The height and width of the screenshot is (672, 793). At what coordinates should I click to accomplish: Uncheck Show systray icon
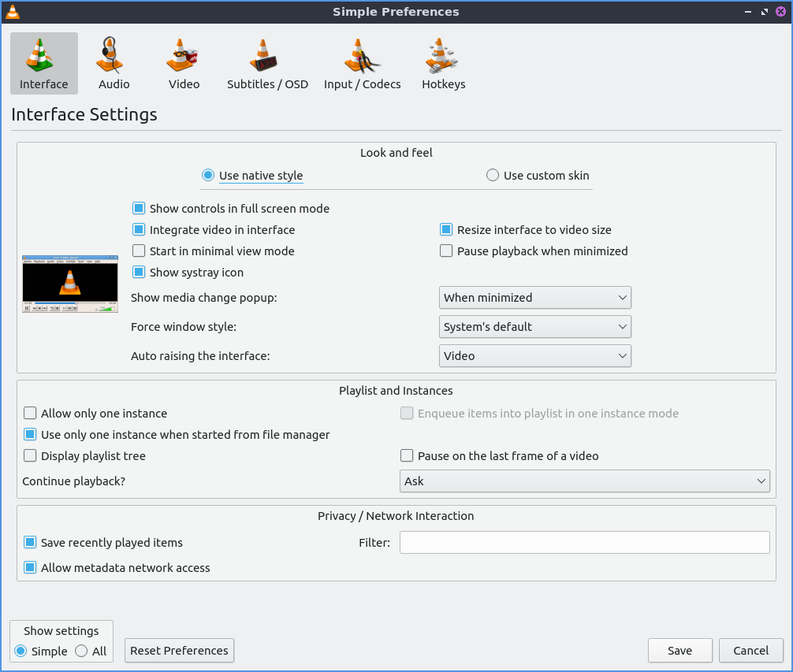pos(139,273)
